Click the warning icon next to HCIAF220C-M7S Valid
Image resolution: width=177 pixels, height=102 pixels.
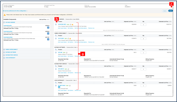[x=73, y=24]
